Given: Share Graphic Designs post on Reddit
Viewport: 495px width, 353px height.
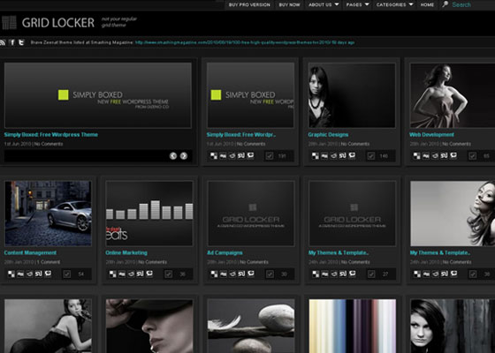Looking at the screenshot, I should pos(334,155).
